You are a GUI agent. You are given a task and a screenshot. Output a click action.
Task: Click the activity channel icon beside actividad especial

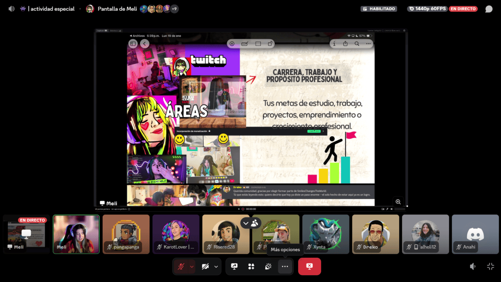[23, 9]
